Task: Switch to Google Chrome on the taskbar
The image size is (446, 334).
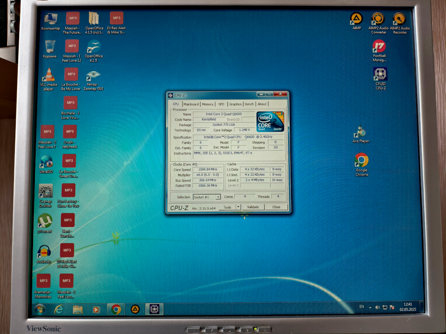Action: [x=116, y=309]
